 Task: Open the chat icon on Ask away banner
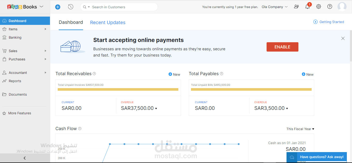pyautogui.click(x=292, y=157)
